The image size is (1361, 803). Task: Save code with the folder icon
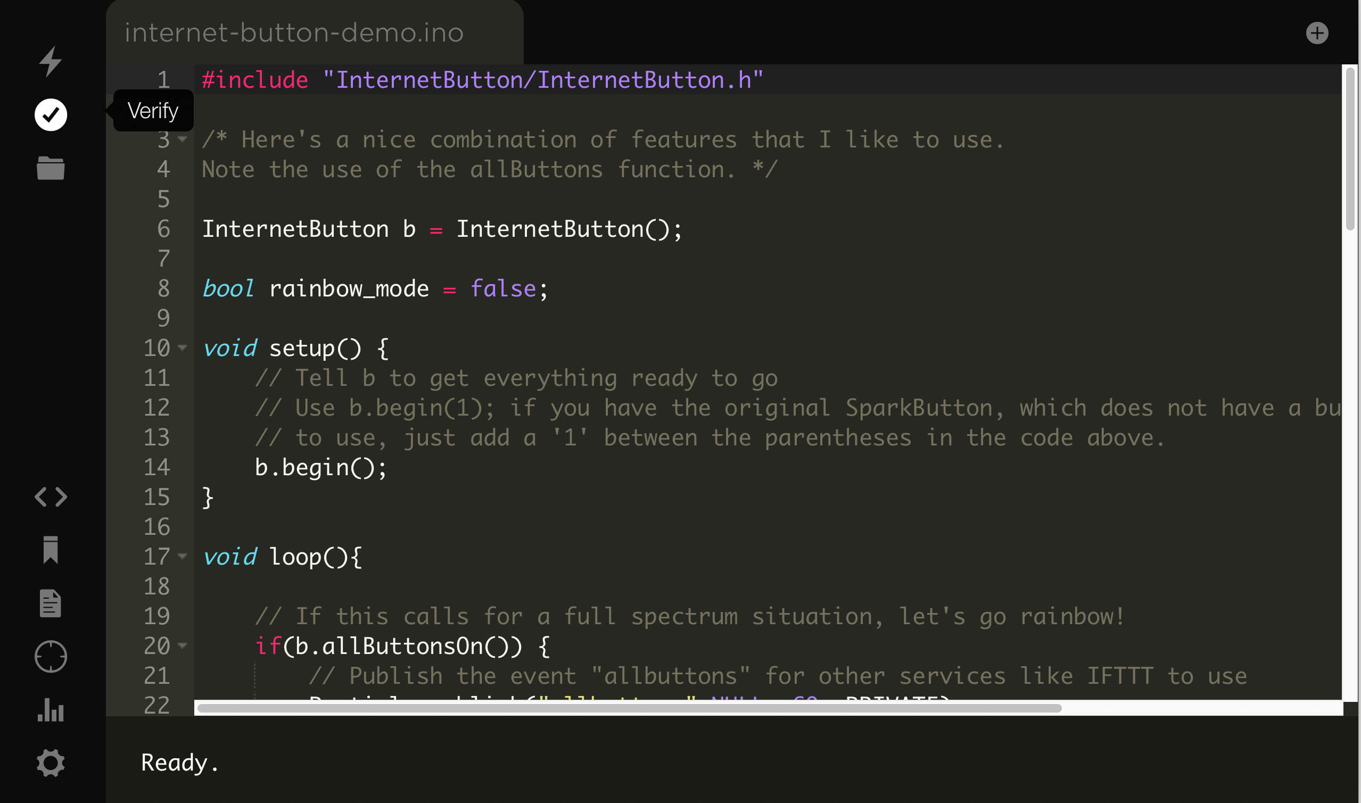(x=51, y=168)
